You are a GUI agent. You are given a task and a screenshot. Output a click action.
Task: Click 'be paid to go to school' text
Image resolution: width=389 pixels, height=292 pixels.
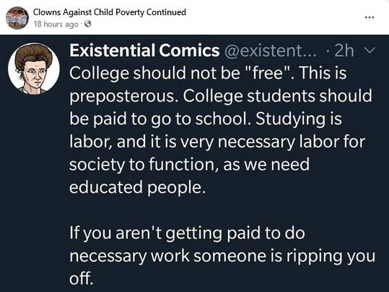[x=161, y=119]
